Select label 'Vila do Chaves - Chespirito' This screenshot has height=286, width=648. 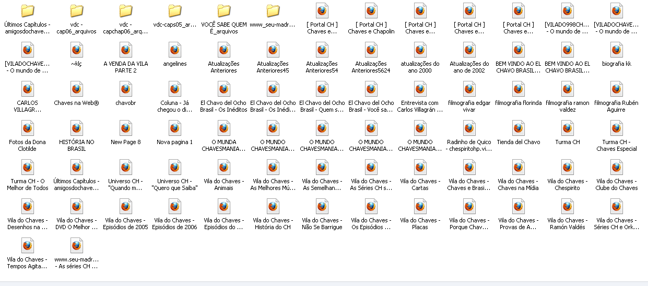tap(567, 185)
